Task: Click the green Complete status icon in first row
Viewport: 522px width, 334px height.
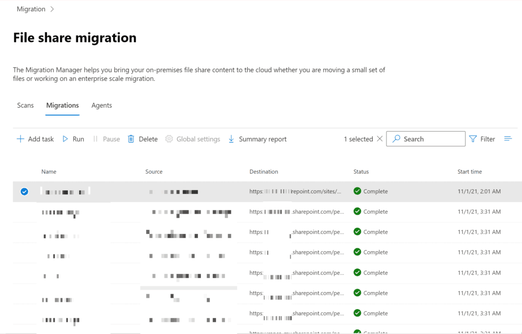Action: pyautogui.click(x=357, y=191)
